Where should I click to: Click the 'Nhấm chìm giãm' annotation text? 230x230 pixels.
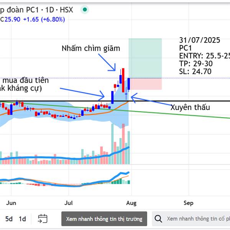[91, 48]
